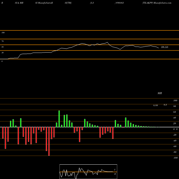Click the -40 label on MR right axis

(x=175, y=141)
